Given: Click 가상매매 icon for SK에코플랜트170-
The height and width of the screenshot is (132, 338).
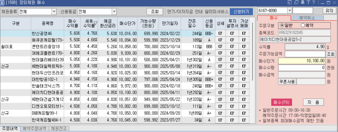Looking at the screenshot, I should (244, 53).
